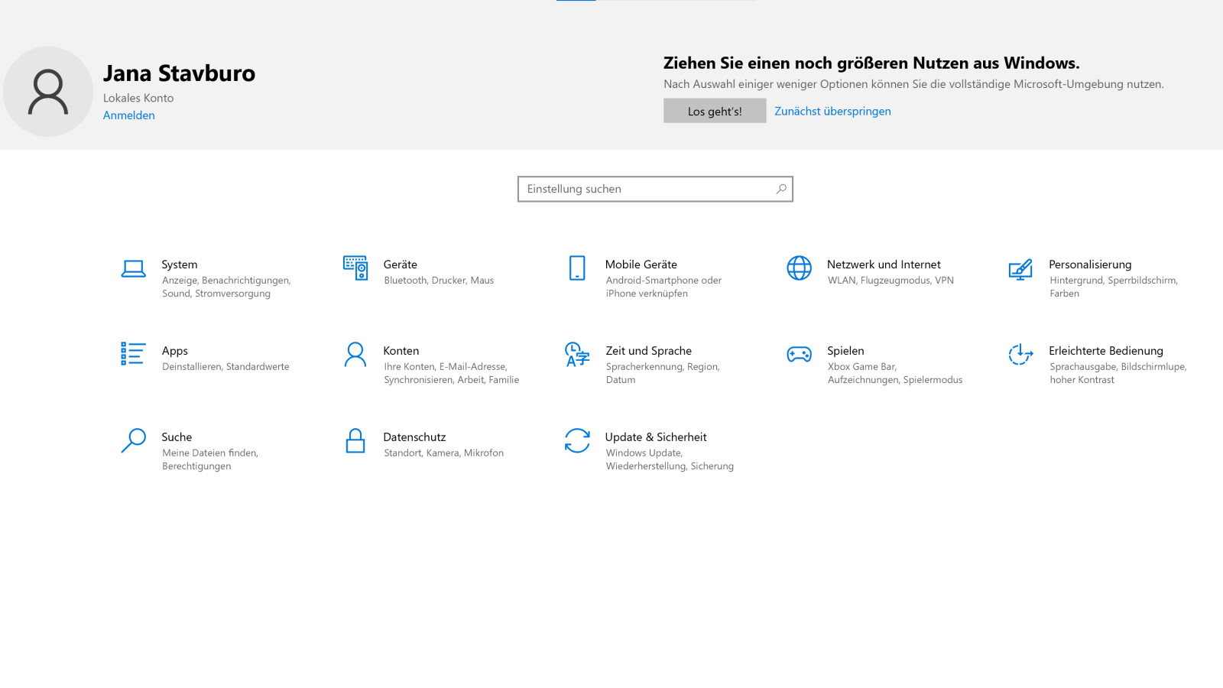
Task: Click the Jana Stavburo profile avatar
Action: [x=48, y=92]
